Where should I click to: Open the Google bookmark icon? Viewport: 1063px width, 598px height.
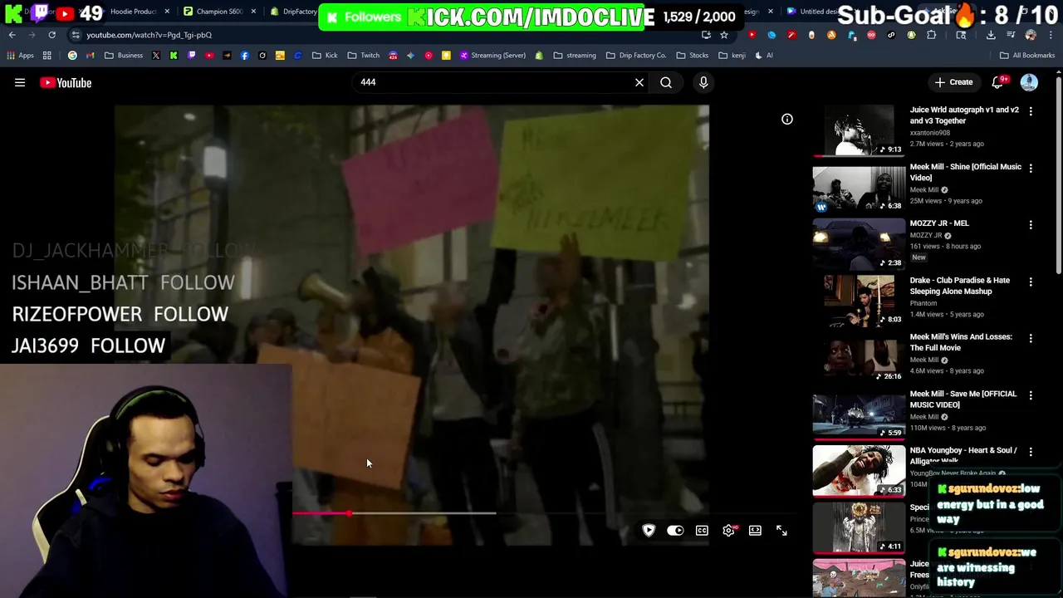point(72,56)
